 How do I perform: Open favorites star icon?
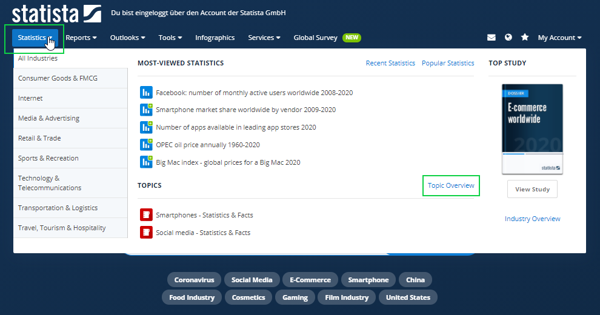click(525, 37)
